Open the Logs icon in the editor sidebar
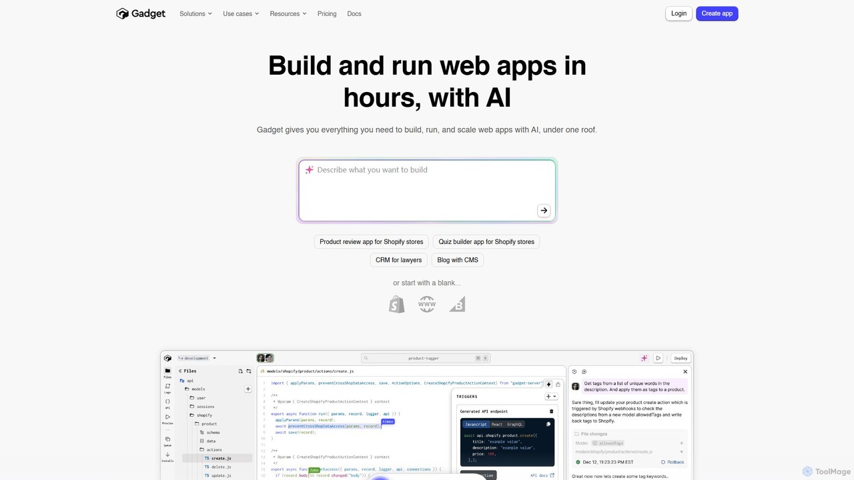This screenshot has height=480, width=854. pyautogui.click(x=167, y=388)
